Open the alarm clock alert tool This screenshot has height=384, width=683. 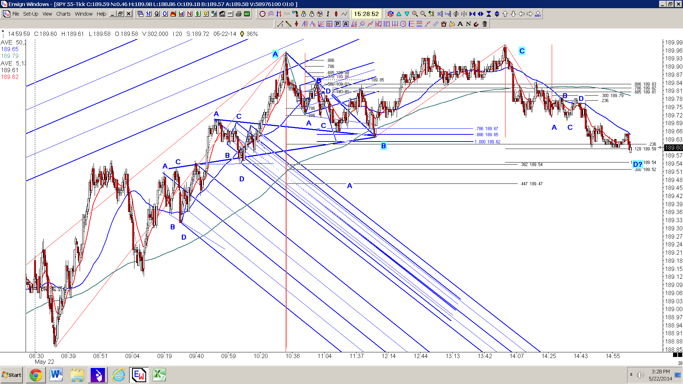pyautogui.click(x=444, y=24)
